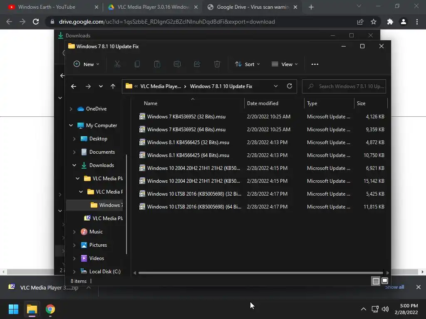Click Show all downloads link
This screenshot has width=426, height=319.
(394, 287)
